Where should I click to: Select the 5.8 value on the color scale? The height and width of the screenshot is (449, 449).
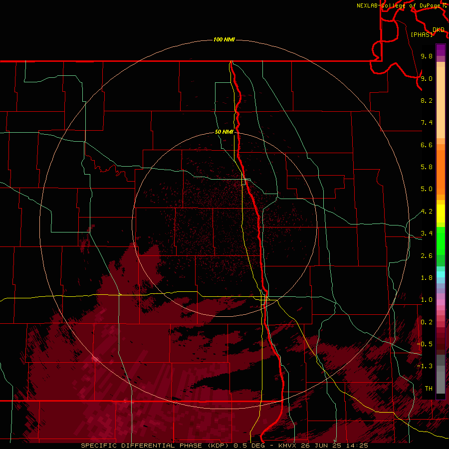click(427, 167)
